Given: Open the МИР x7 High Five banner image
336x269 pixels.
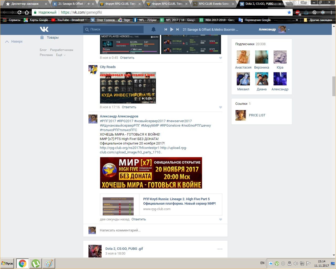Looking at the screenshot, I should 151,173.
